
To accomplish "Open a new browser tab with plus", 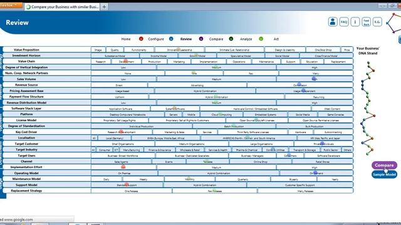I will click(104, 7).
